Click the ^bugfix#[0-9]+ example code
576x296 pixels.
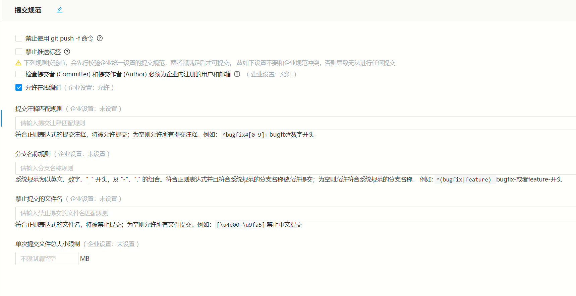point(244,135)
